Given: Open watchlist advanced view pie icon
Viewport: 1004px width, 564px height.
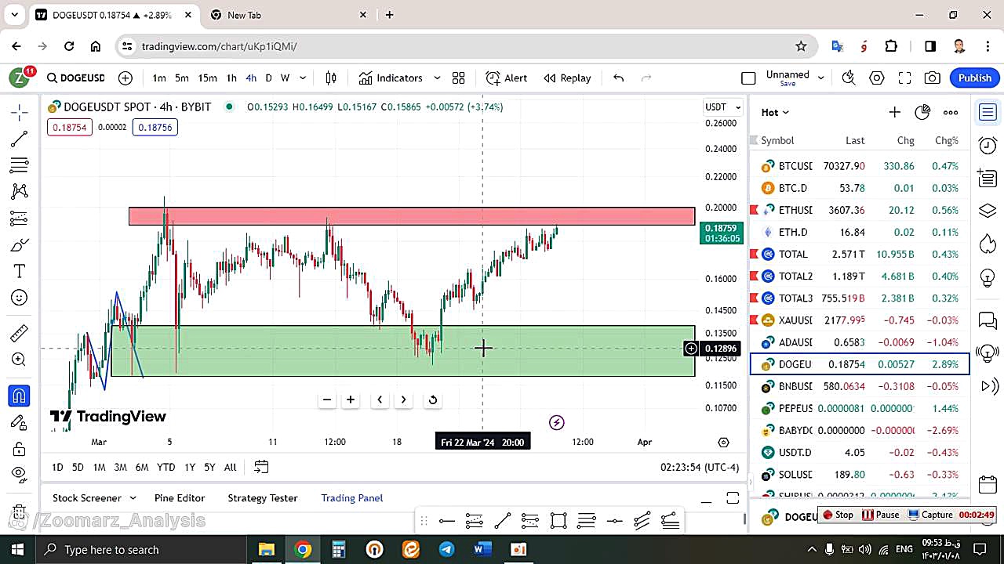Looking at the screenshot, I should pos(922,112).
